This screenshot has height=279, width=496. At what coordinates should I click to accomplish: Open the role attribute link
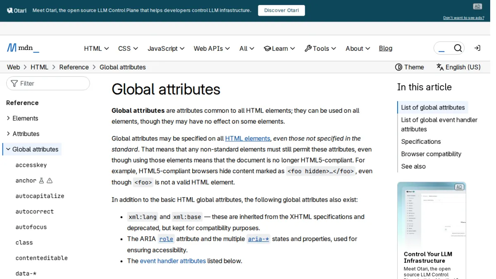[166, 239]
